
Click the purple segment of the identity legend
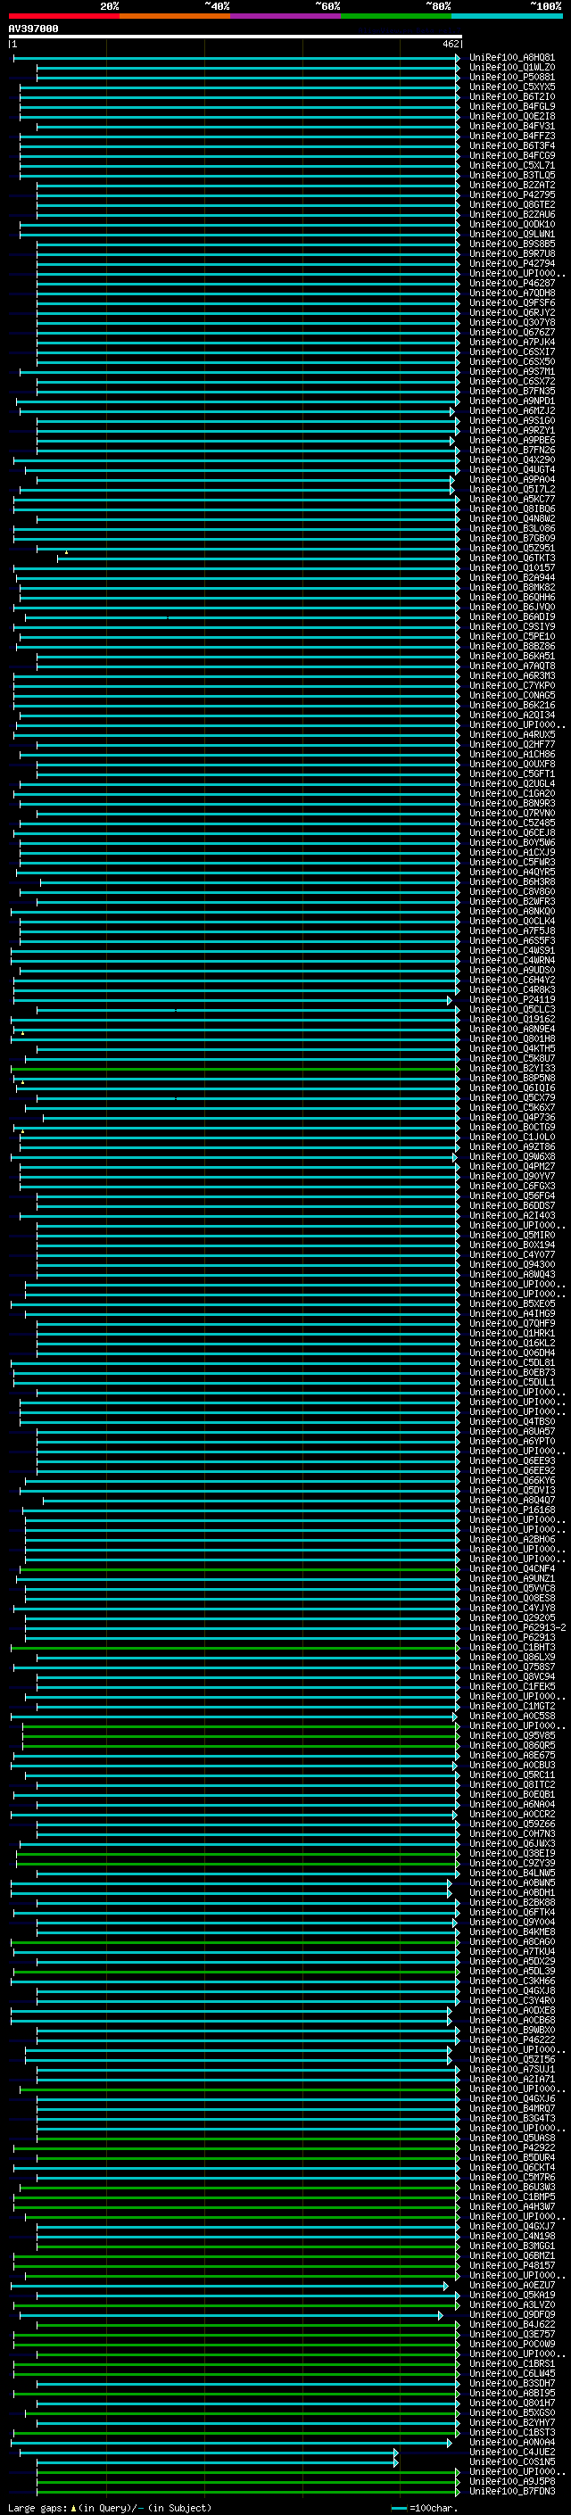[286, 16]
